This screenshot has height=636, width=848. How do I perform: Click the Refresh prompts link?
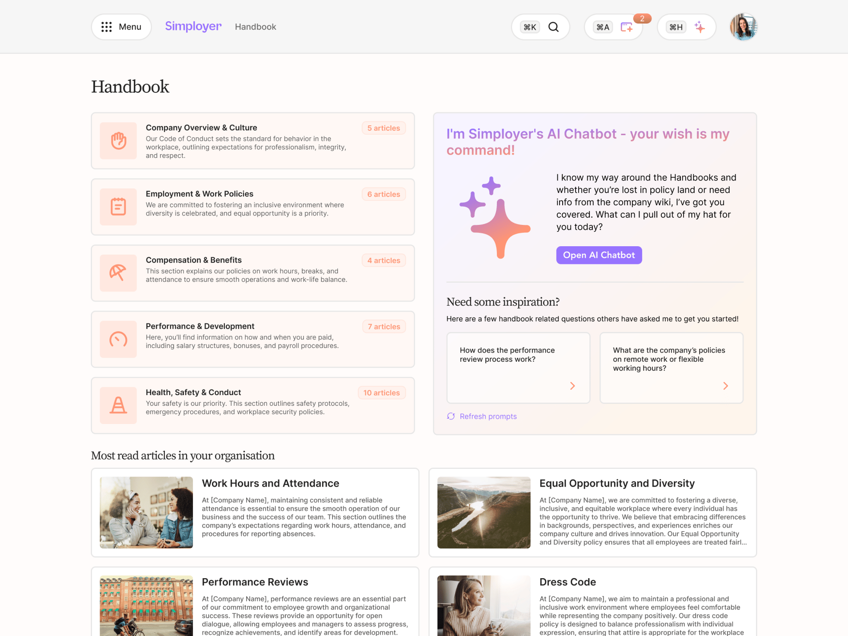point(488,416)
